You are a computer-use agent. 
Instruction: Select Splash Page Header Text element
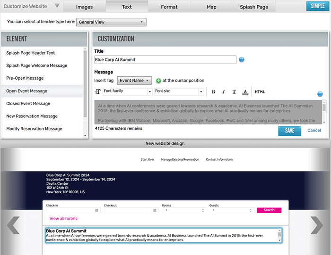coord(42,53)
